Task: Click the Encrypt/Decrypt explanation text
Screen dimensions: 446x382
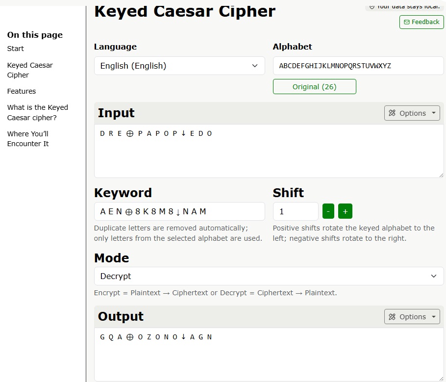Action: pos(215,293)
